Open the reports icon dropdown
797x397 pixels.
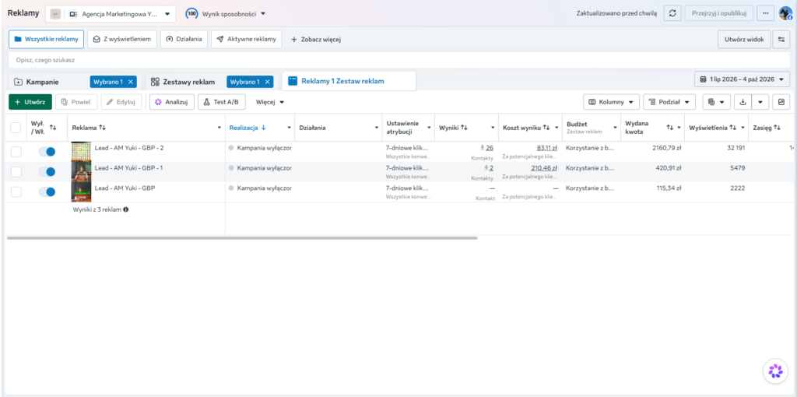(x=716, y=102)
